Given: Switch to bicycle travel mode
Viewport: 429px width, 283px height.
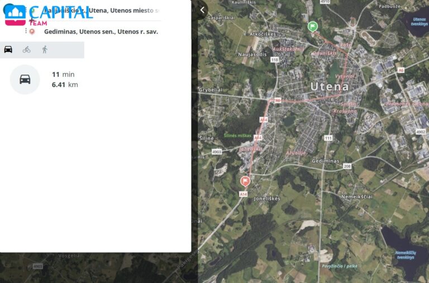Looking at the screenshot, I should point(27,49).
